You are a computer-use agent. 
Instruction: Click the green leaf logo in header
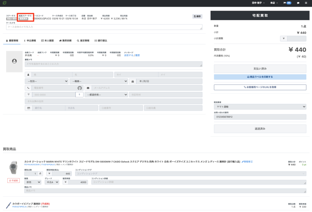click(x=4, y=3)
